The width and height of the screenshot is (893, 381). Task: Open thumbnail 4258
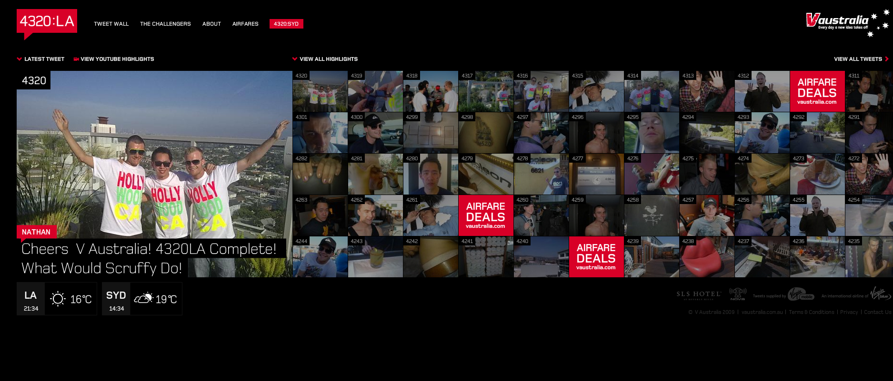[652, 215]
